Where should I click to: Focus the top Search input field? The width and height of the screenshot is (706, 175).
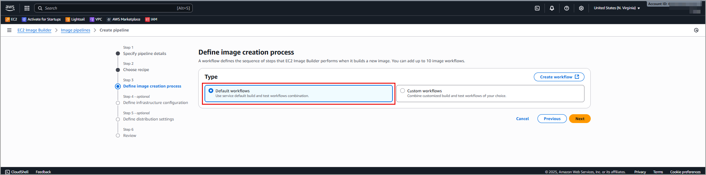pyautogui.click(x=113, y=8)
